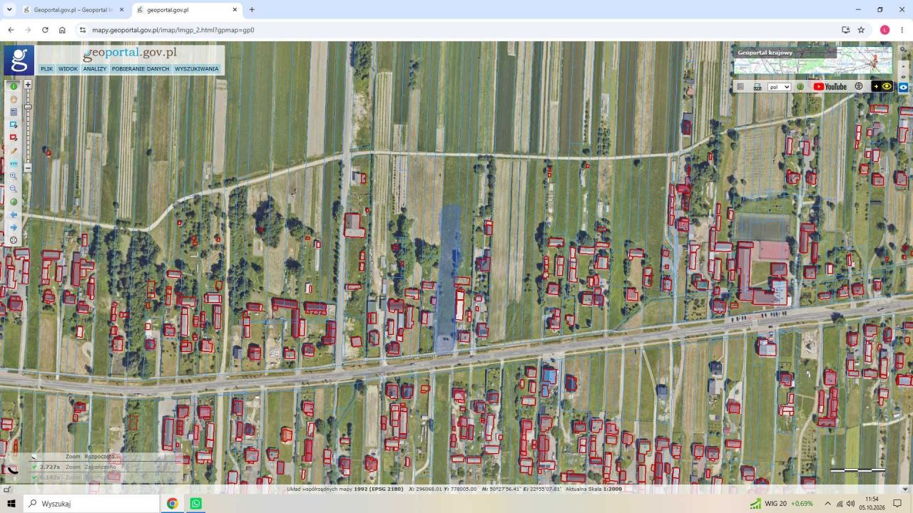Open the YouTube link in map panel
The width and height of the screenshot is (913, 513).
point(830,87)
